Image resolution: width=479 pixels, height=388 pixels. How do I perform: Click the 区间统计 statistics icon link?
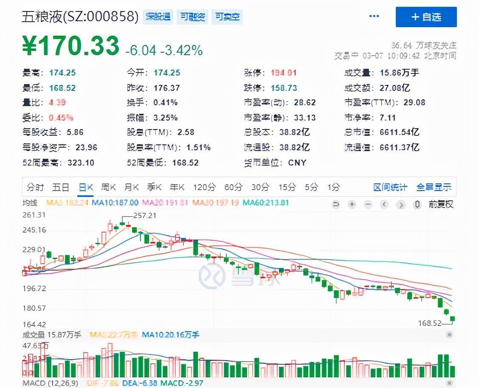(389, 187)
